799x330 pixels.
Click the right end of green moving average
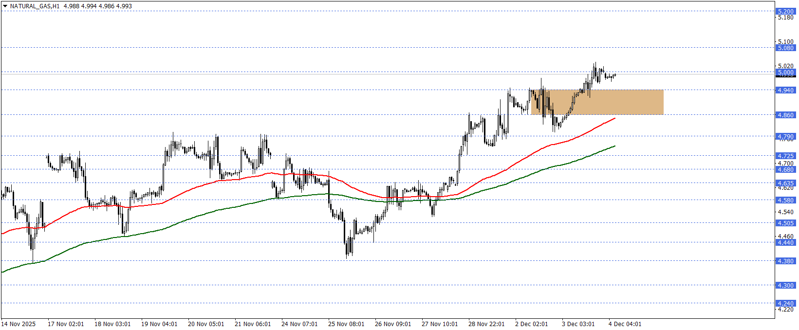(614, 146)
